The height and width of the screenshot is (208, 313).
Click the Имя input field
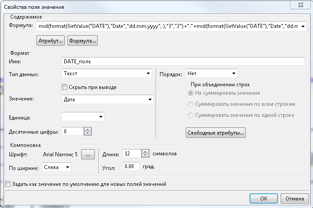pyautogui.click(x=184, y=62)
